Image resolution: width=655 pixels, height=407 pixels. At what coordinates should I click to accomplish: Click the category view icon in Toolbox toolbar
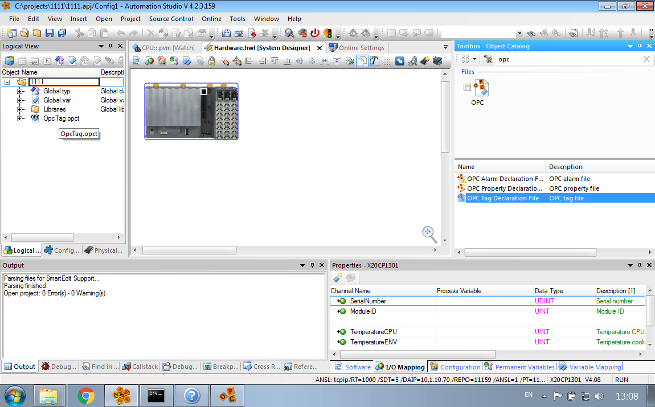click(466, 59)
